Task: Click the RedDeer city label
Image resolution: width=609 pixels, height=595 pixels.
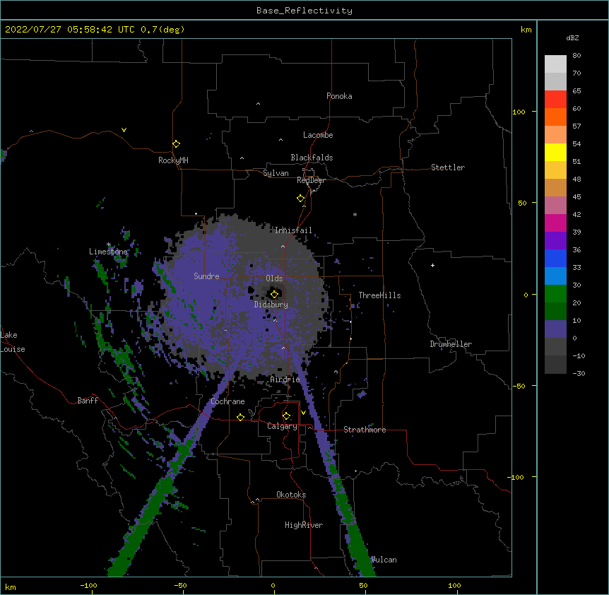Action: tap(311, 180)
